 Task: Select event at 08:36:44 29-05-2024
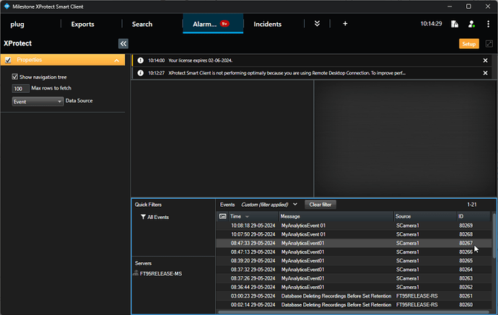coord(354,287)
